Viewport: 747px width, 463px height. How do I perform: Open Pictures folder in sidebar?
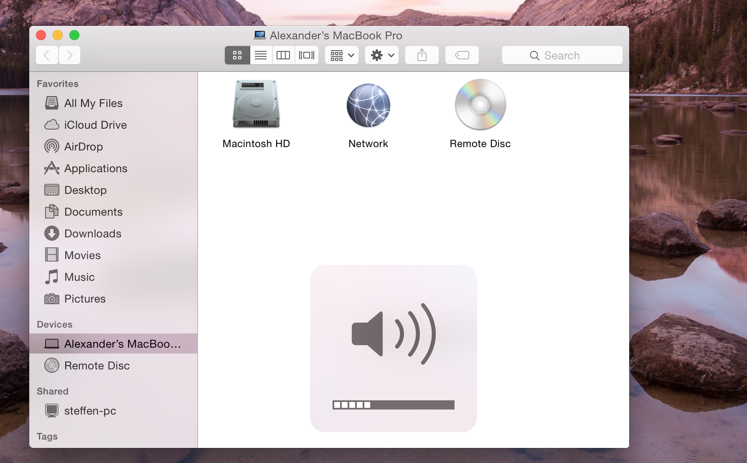pos(113,299)
